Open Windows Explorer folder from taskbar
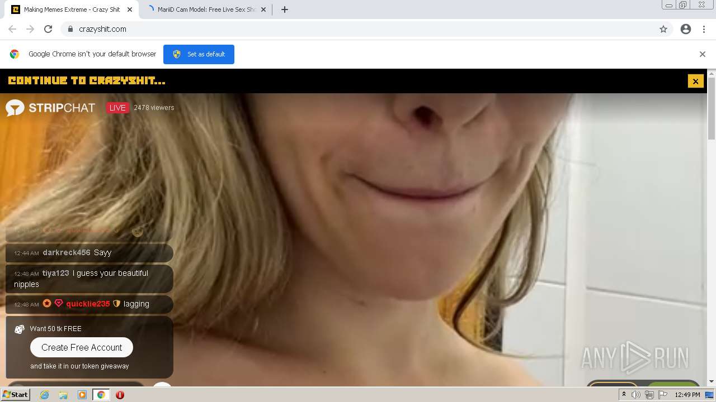Screen dimensions: 716x402 pos(63,395)
